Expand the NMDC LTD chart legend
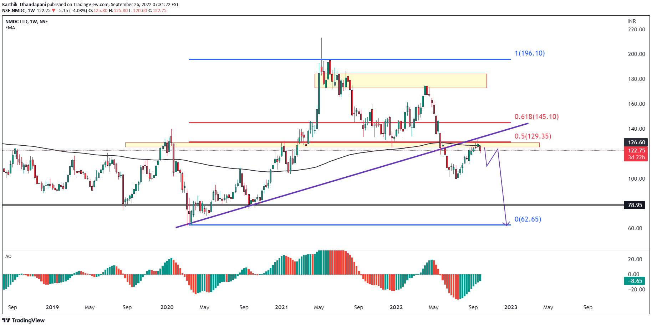This screenshot has height=327, width=652. (26, 21)
